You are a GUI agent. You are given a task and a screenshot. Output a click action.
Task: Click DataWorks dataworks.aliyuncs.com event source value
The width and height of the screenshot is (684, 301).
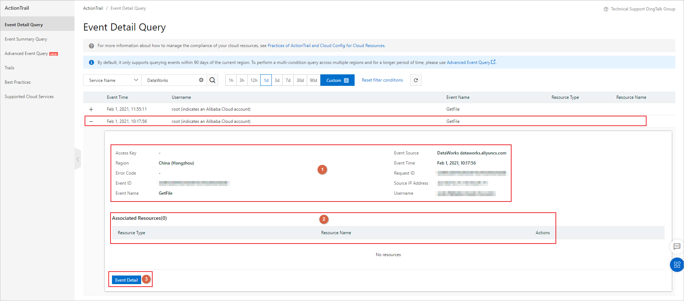pyautogui.click(x=472, y=153)
